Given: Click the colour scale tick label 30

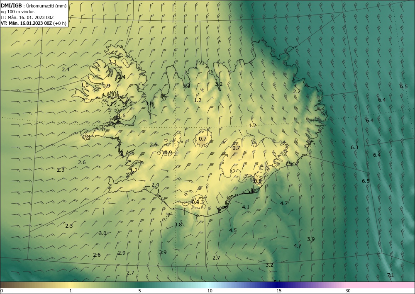Looking at the screenshot, I should [348, 291].
